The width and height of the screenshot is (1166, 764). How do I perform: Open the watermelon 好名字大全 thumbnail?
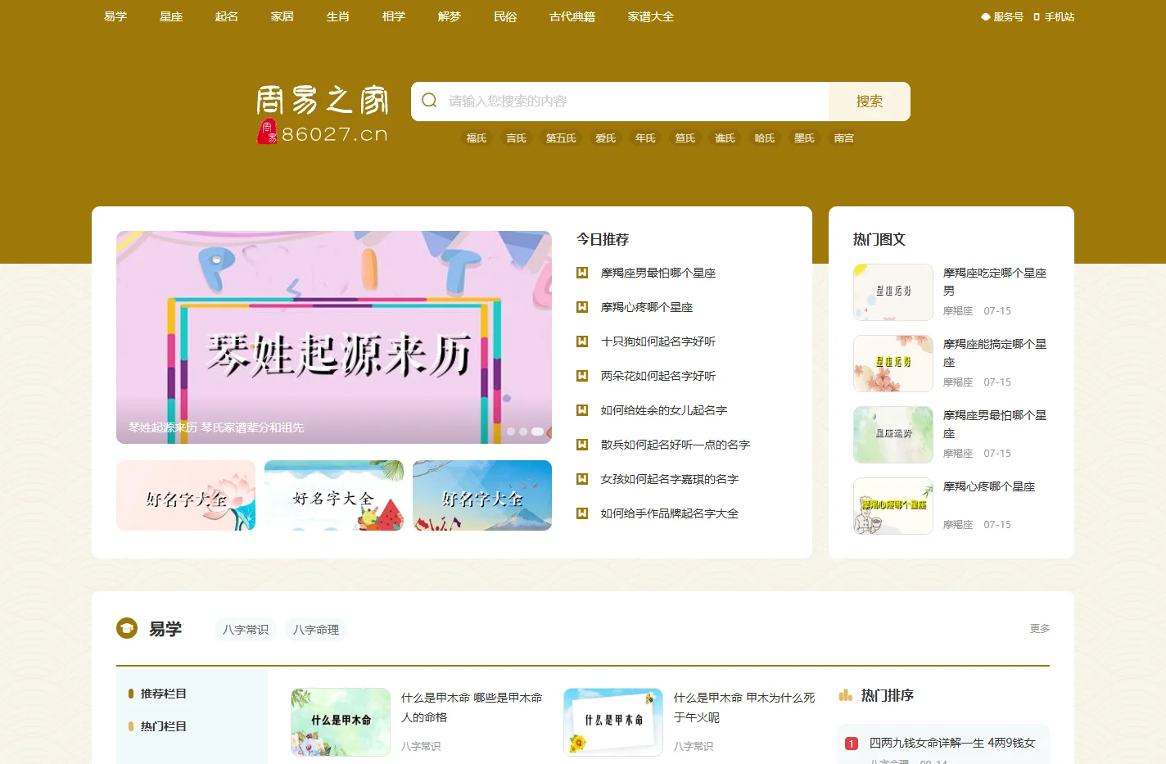(x=334, y=495)
